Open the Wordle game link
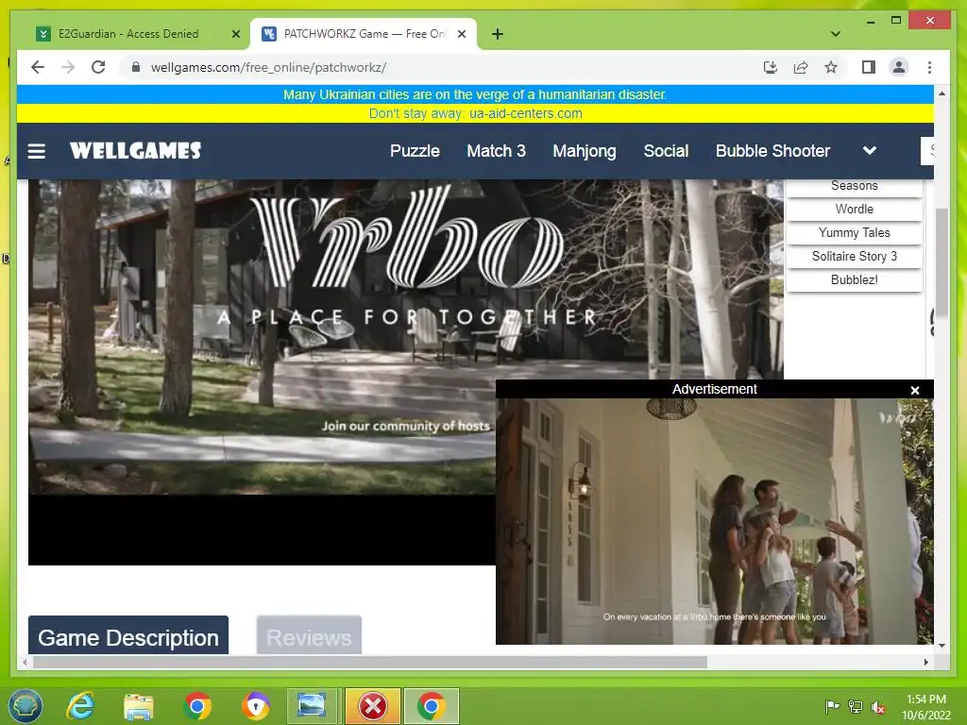The height and width of the screenshot is (725, 967). [854, 209]
